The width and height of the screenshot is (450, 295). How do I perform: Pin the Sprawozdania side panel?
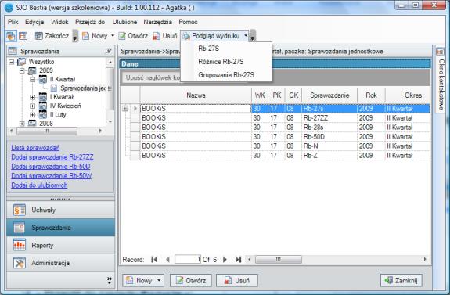(108, 51)
